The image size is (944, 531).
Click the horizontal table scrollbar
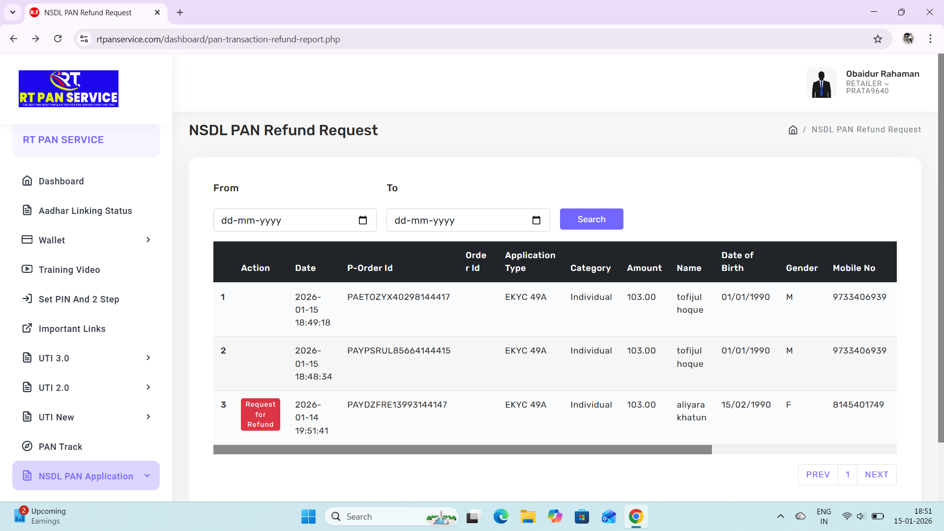tap(462, 449)
